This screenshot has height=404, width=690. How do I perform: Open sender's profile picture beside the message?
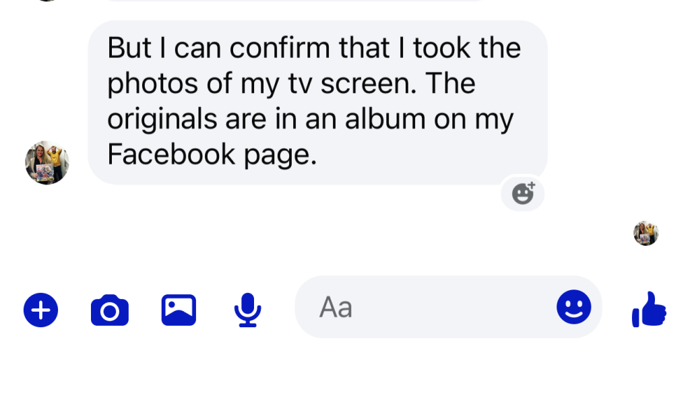[47, 162]
